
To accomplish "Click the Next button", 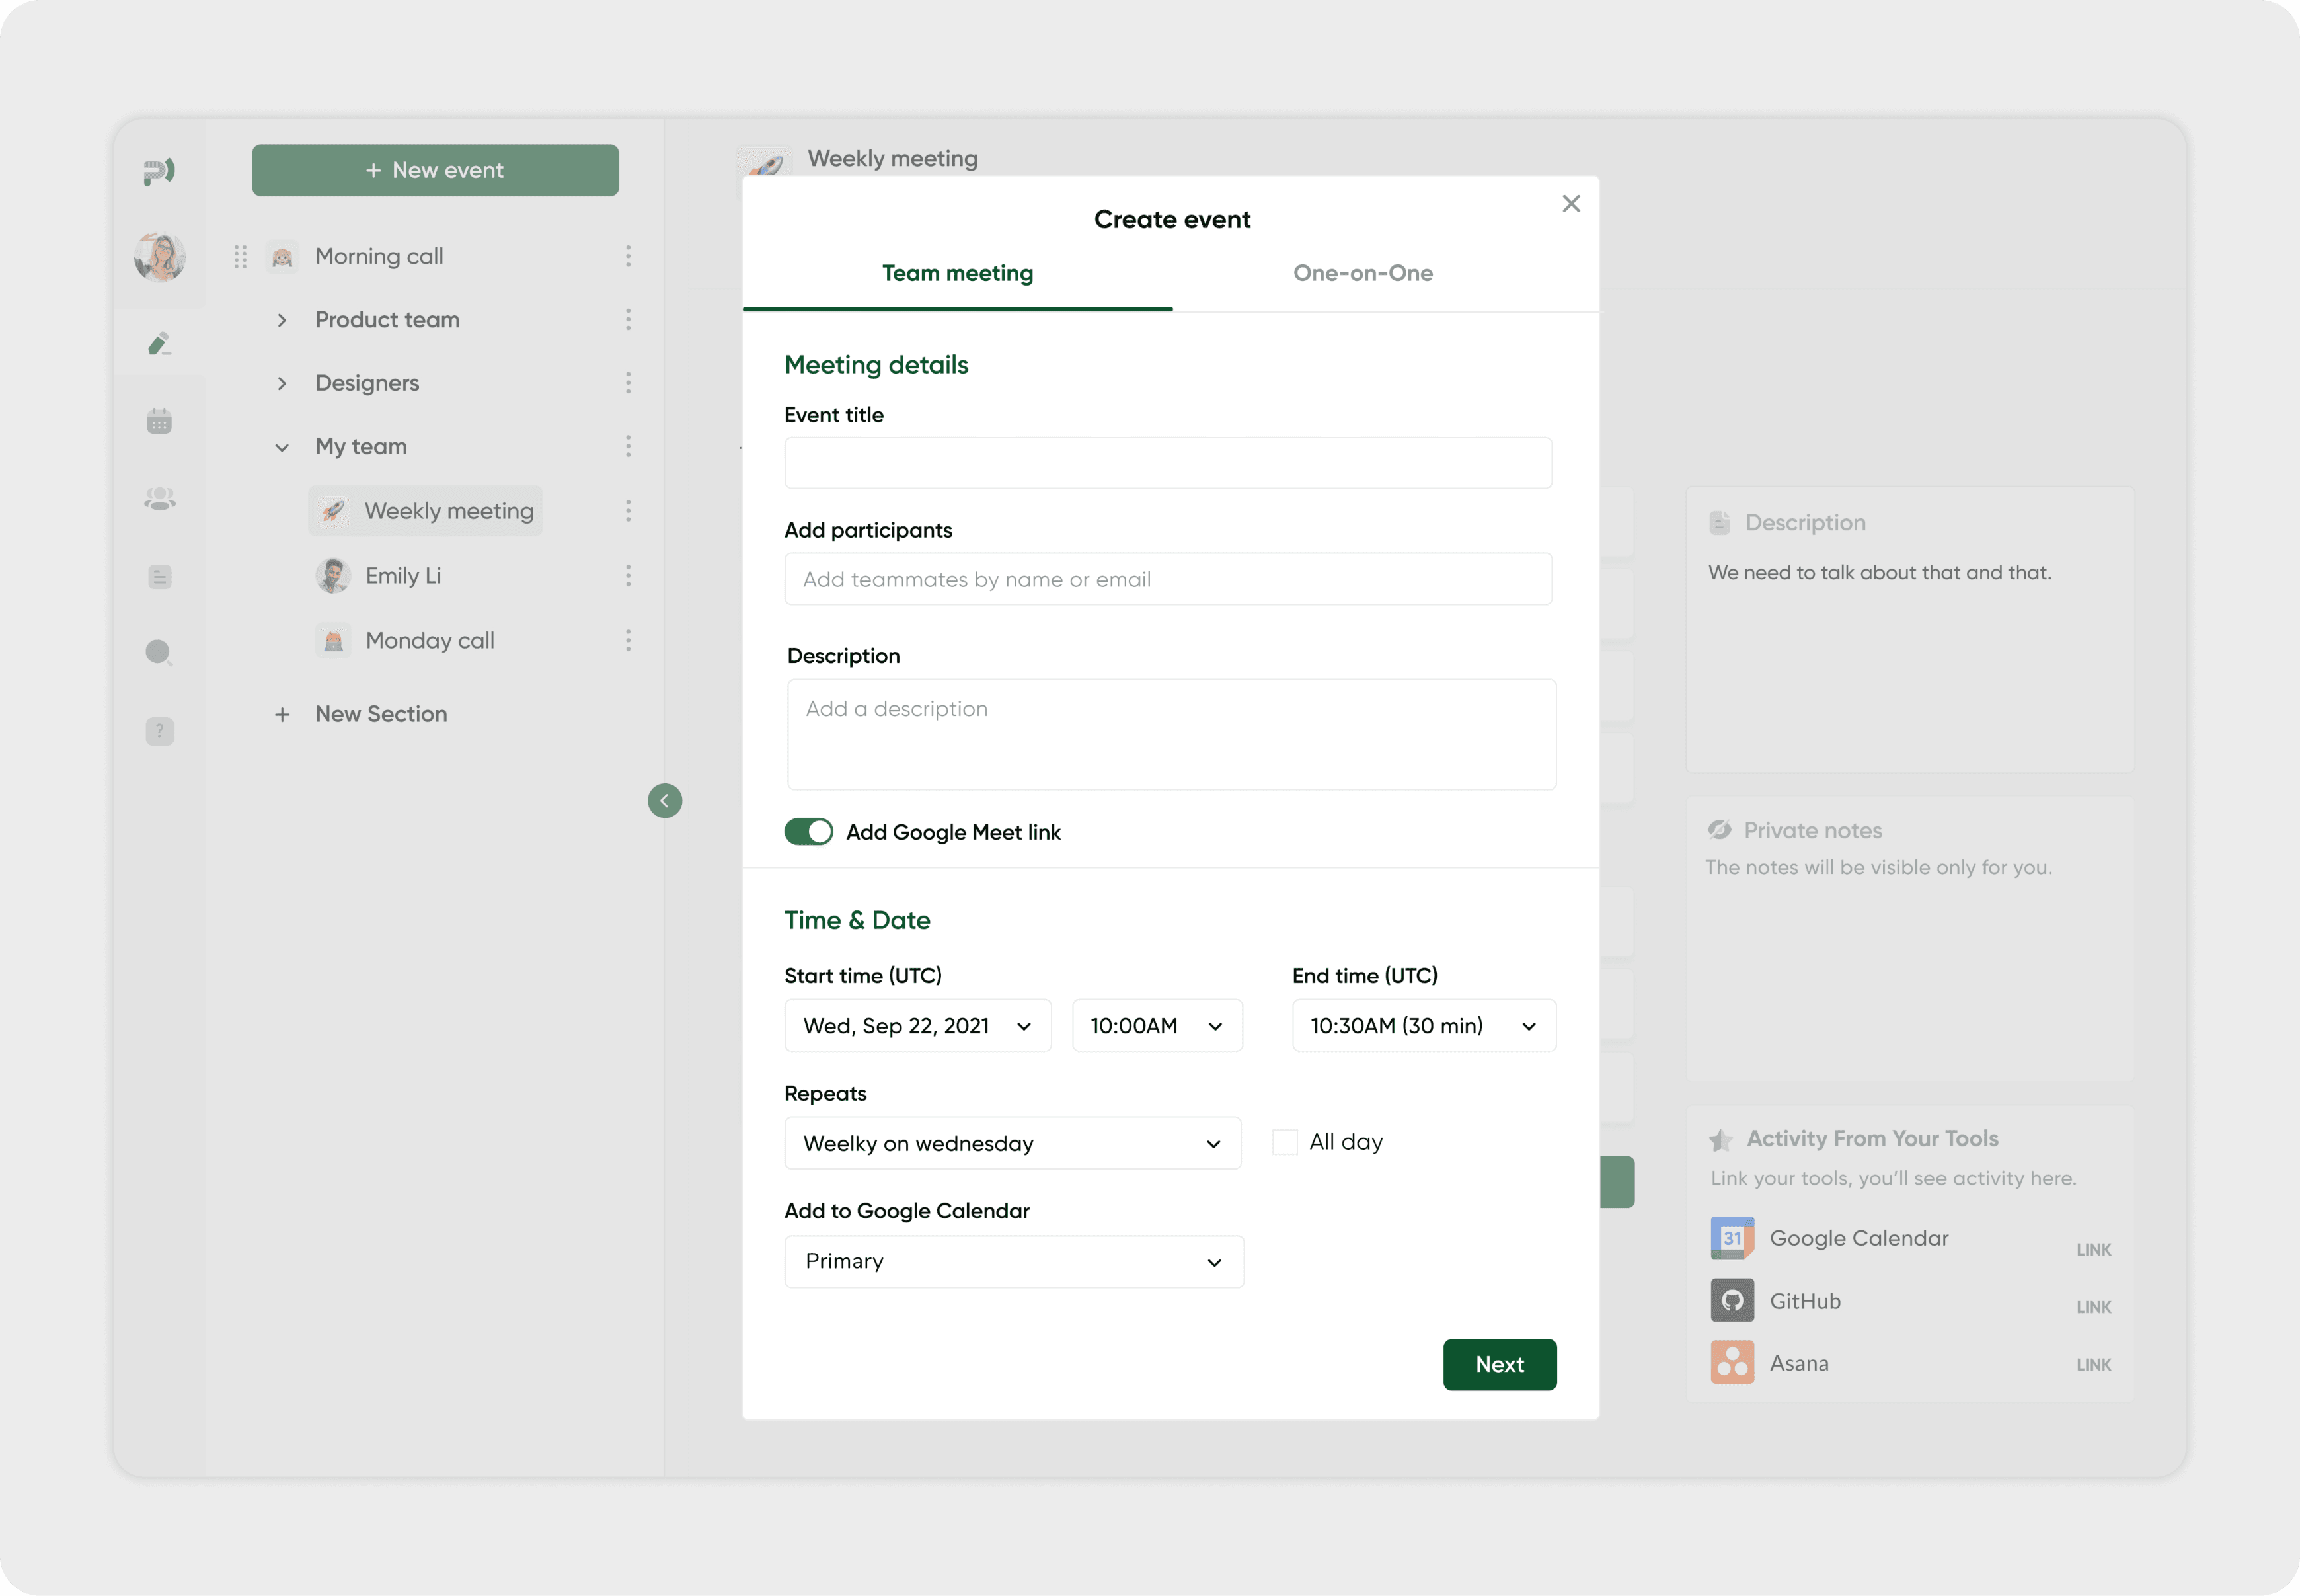I will pos(1498,1364).
